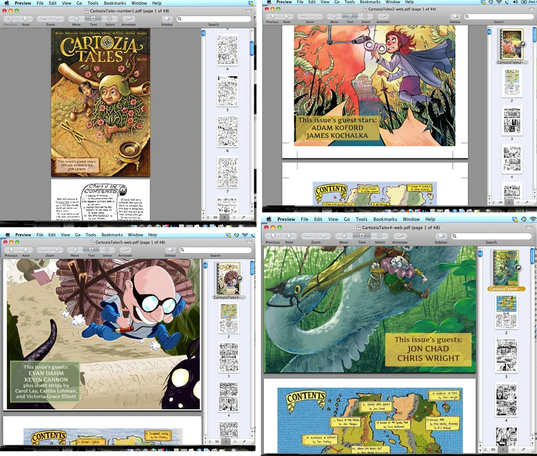The width and height of the screenshot is (537, 456).
Task: Click Search field in CartoziaTales-number1.pdf window
Action: pyautogui.click(x=214, y=19)
